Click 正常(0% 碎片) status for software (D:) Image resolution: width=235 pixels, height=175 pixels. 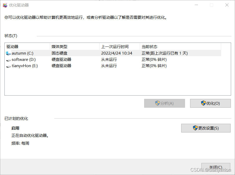154,60
